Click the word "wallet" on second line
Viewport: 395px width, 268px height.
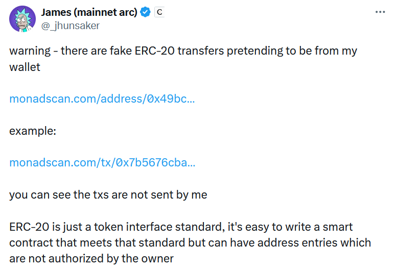pos(25,67)
